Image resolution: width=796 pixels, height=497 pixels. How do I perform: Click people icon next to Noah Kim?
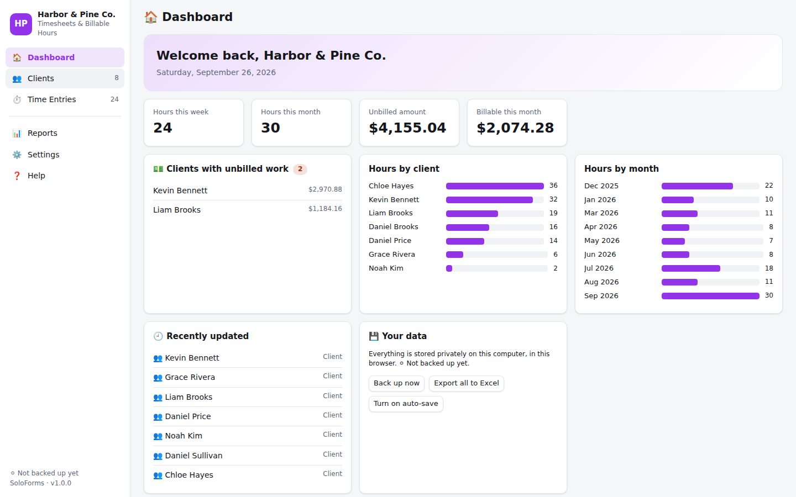click(x=158, y=436)
